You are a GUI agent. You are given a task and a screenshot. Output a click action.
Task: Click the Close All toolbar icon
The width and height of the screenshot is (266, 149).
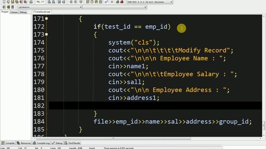tap(25, 2)
